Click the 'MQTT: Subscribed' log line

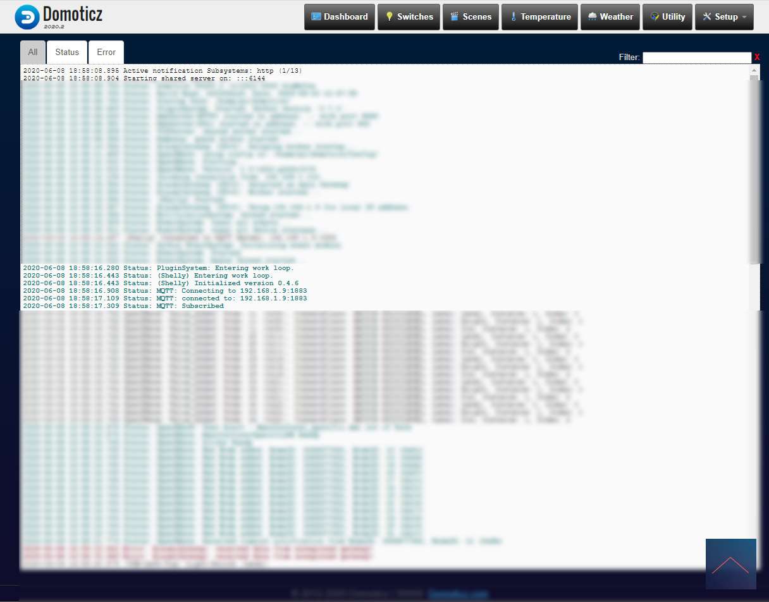123,306
